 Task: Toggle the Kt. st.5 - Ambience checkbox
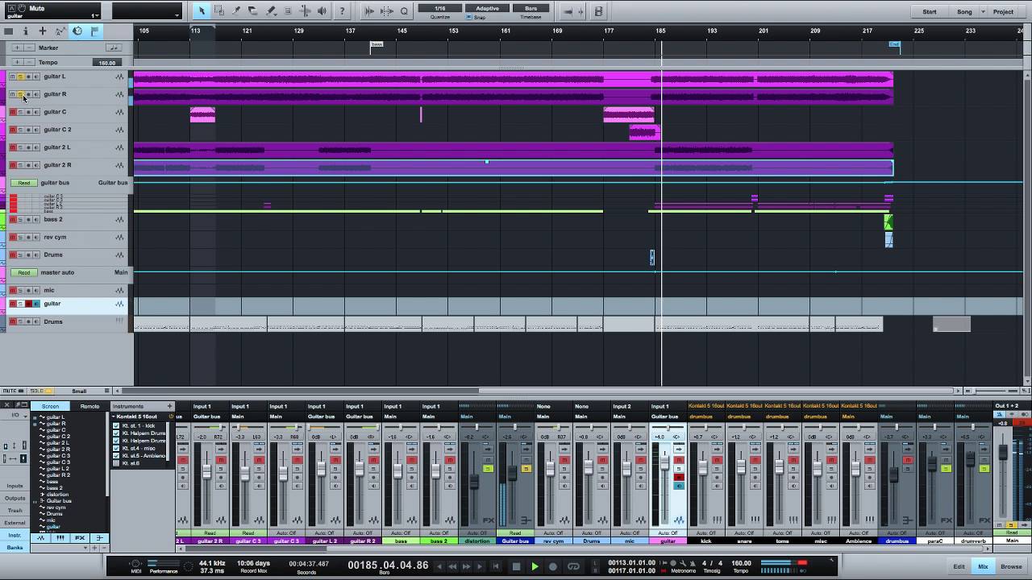[x=116, y=456]
